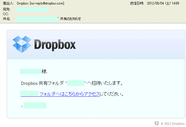Click the redacted recipient field after 宛先
The width and height of the screenshot is (186, 127).
[x=32, y=9]
